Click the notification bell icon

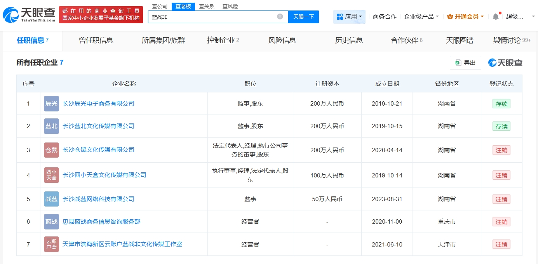point(495,17)
